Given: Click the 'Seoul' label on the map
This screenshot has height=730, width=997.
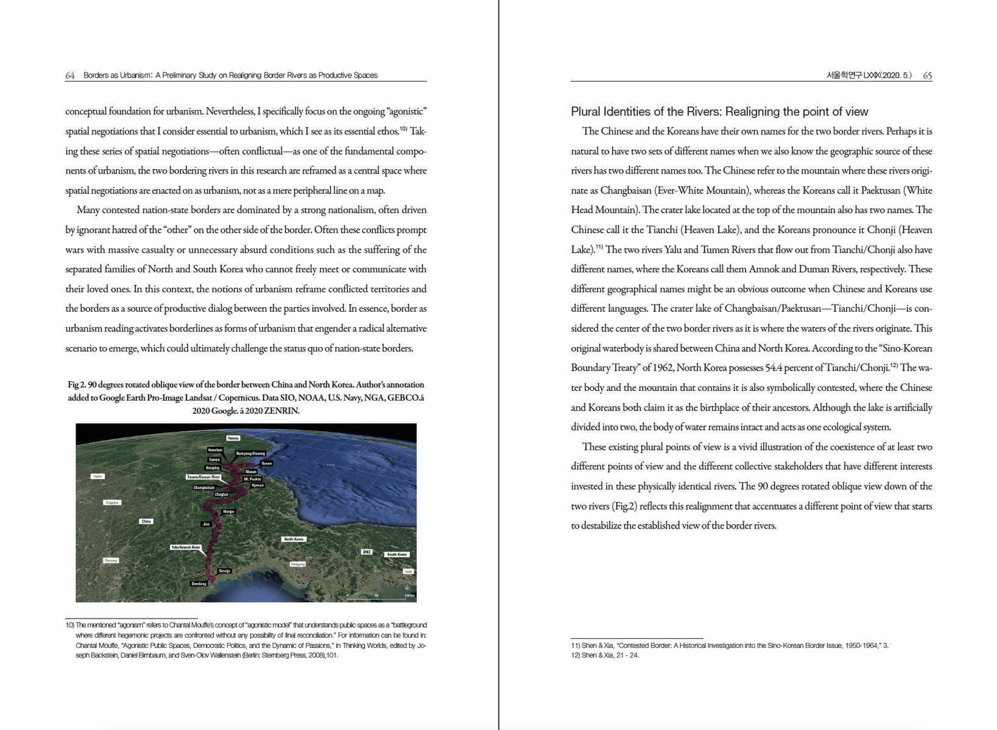Looking at the screenshot, I should point(408,571).
